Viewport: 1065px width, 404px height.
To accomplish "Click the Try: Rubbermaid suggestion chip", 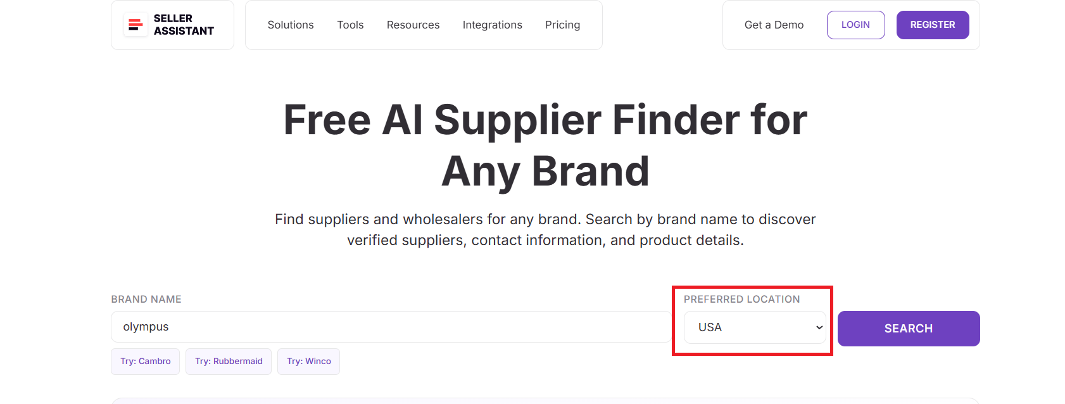I will [229, 361].
